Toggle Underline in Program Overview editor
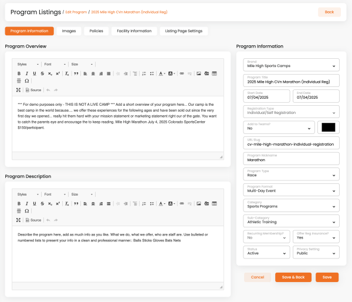Screen dimensions: 352x302 pyautogui.click(x=35, y=73)
